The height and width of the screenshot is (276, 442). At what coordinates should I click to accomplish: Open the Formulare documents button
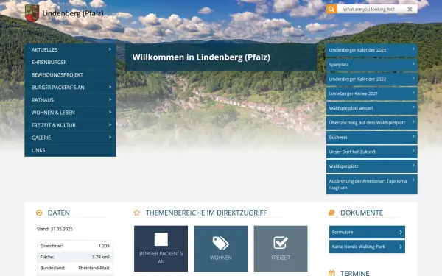[367, 233]
